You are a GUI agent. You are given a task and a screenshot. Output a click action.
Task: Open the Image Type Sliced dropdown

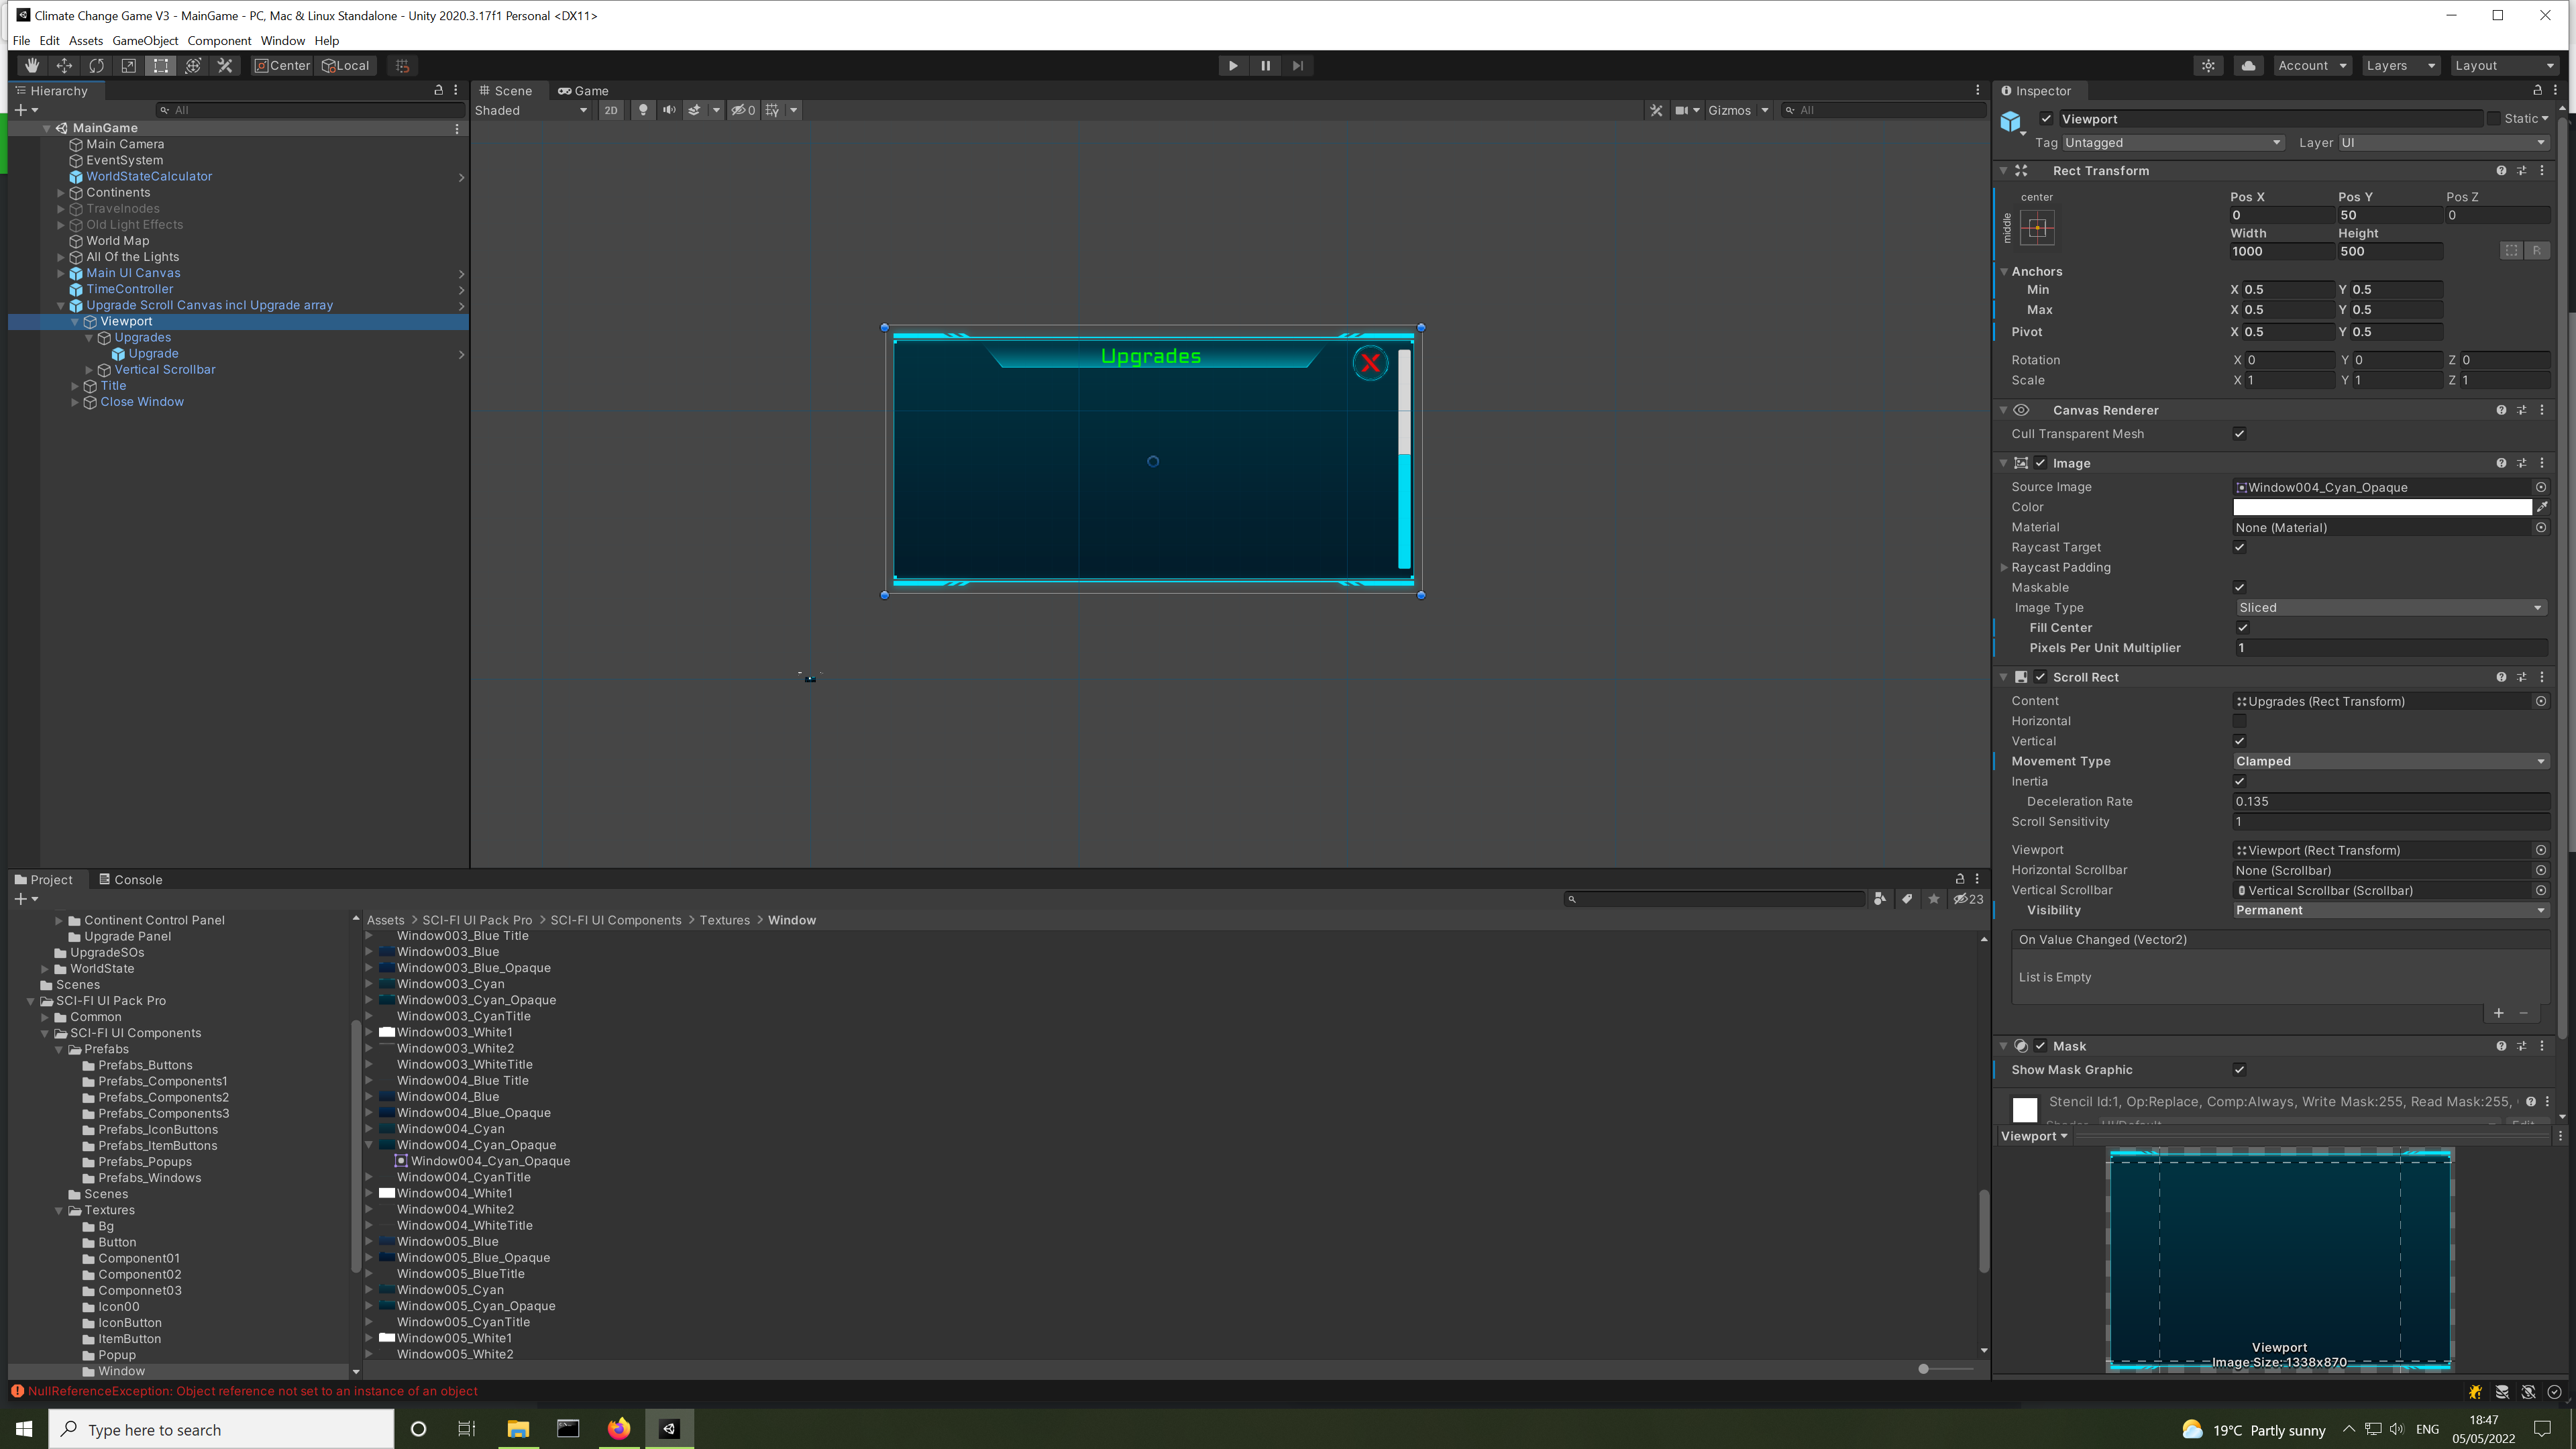[2390, 607]
